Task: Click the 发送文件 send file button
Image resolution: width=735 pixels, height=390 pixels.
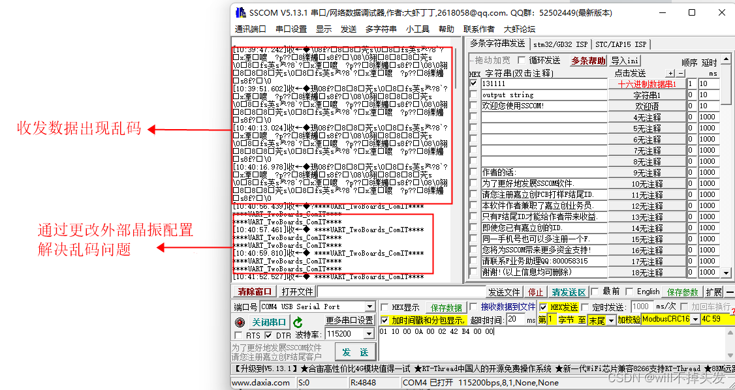Action: pyautogui.click(x=504, y=292)
